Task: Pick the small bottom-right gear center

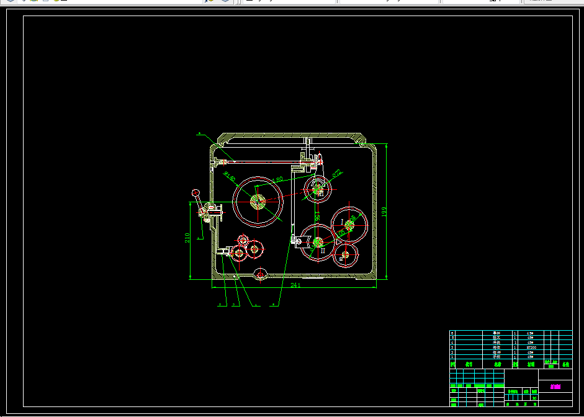Action: coord(345,254)
